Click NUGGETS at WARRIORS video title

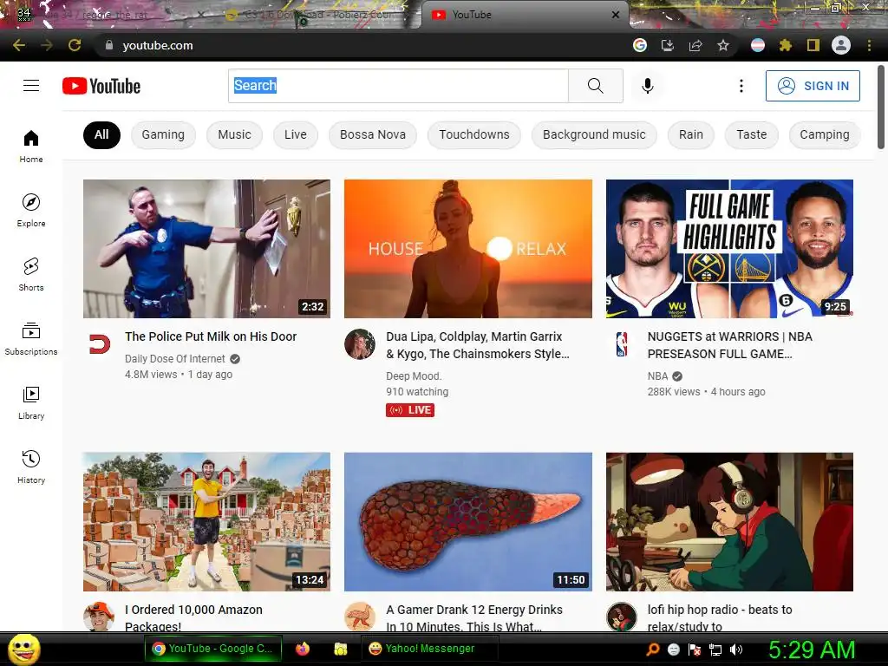click(x=730, y=345)
